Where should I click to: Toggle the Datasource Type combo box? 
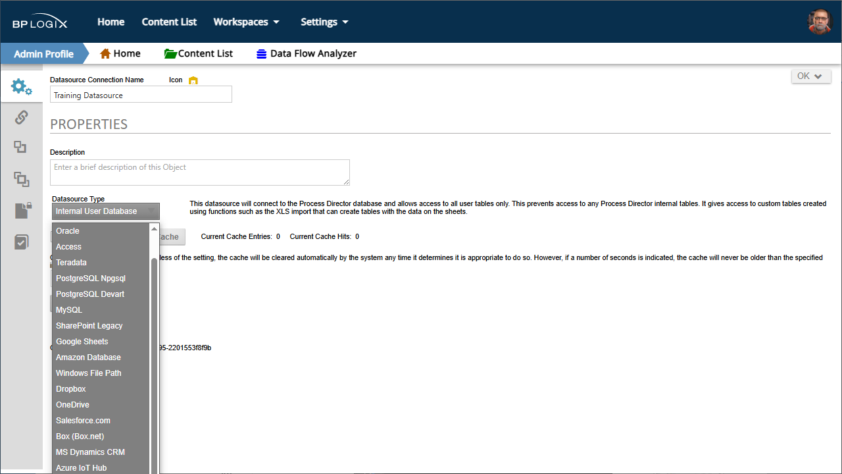[106, 211]
